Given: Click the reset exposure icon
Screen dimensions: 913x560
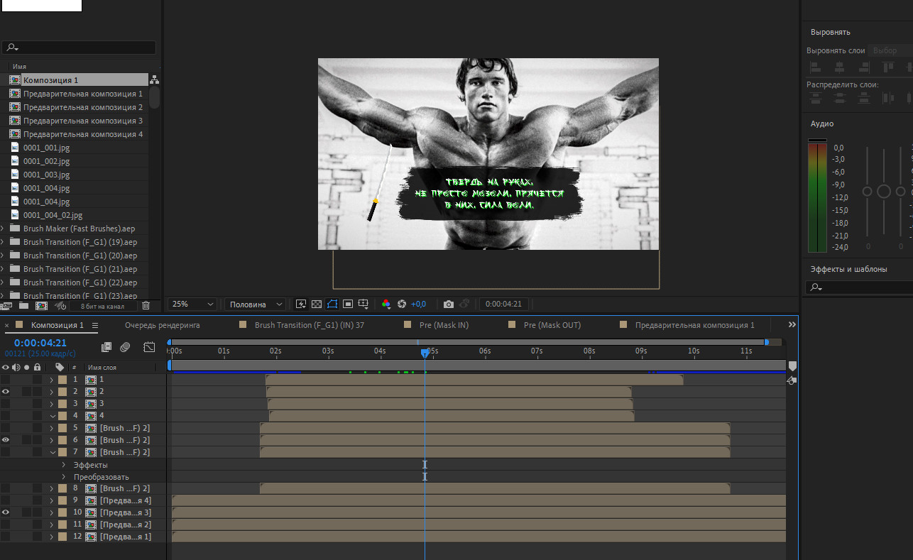Looking at the screenshot, I should pyautogui.click(x=402, y=304).
